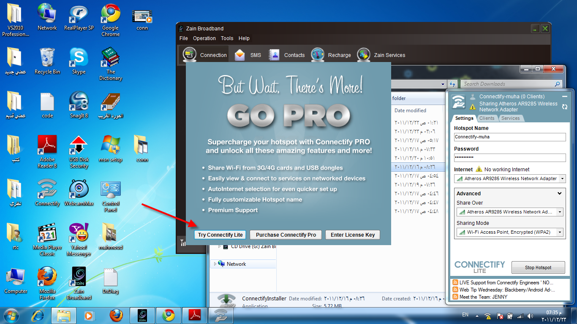The width and height of the screenshot is (577, 324).
Task: Click Try Connectify Lite button
Action: tap(220, 235)
